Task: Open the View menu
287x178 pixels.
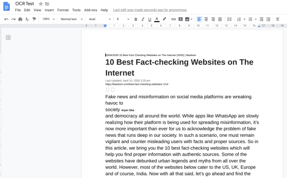Action: [37, 10]
